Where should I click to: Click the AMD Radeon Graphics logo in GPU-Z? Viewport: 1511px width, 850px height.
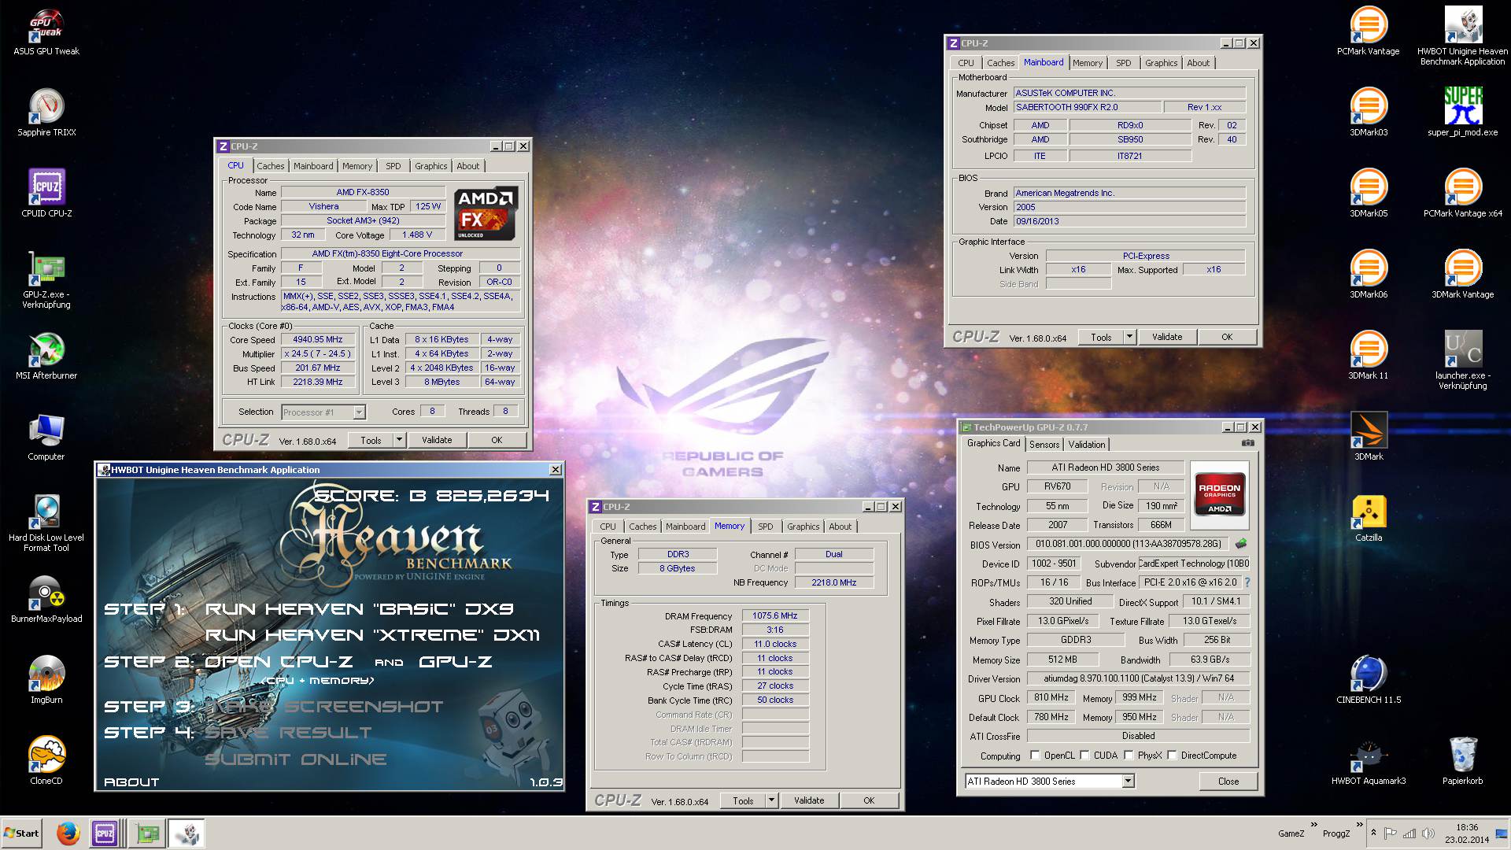[x=1219, y=494]
